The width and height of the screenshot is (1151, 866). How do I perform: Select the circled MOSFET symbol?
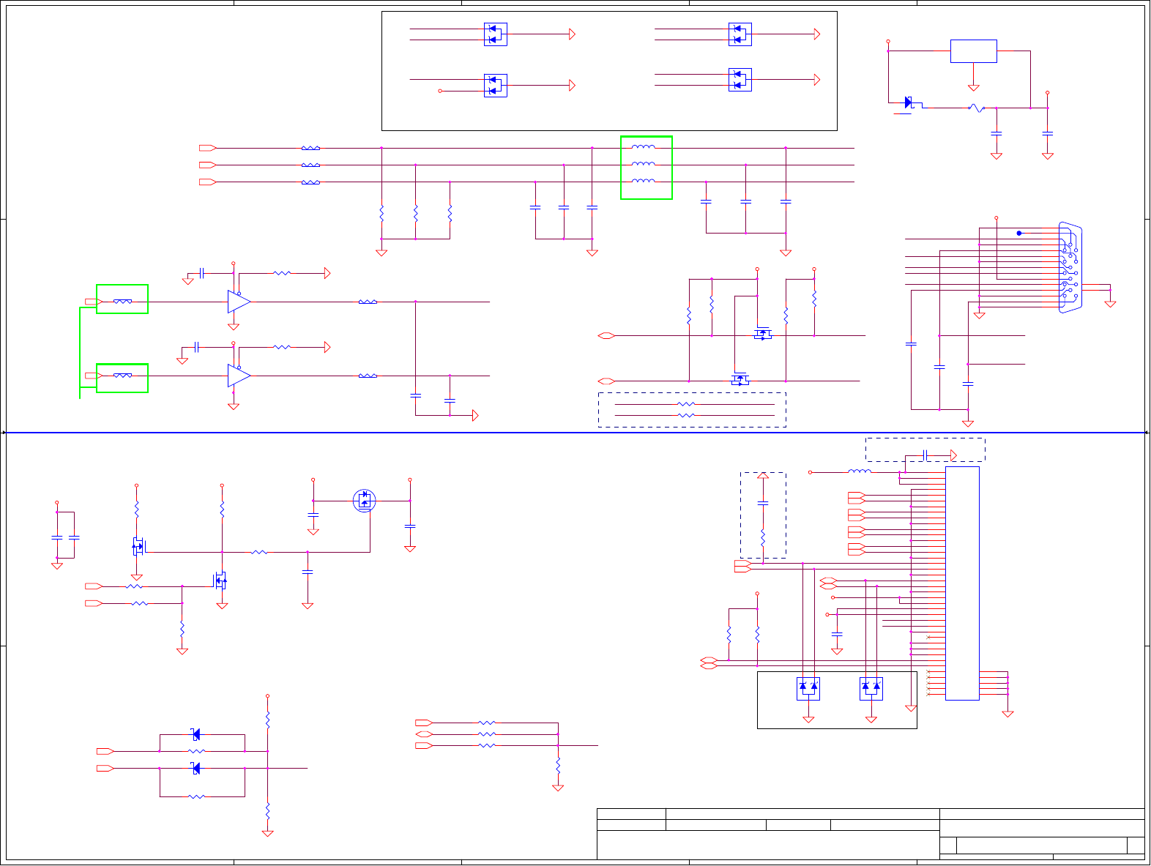[x=365, y=501]
